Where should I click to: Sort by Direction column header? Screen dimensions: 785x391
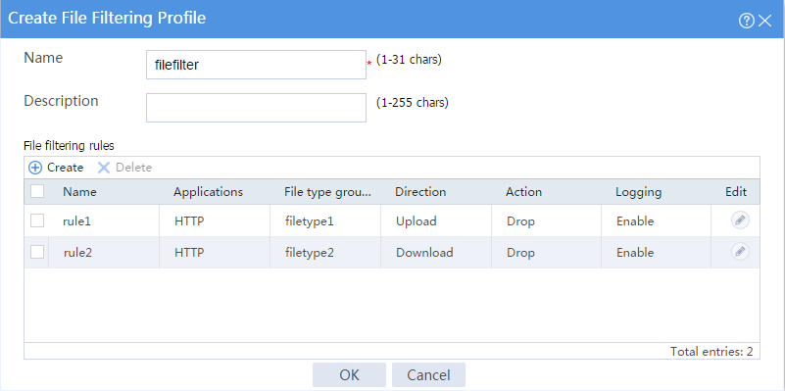click(420, 192)
